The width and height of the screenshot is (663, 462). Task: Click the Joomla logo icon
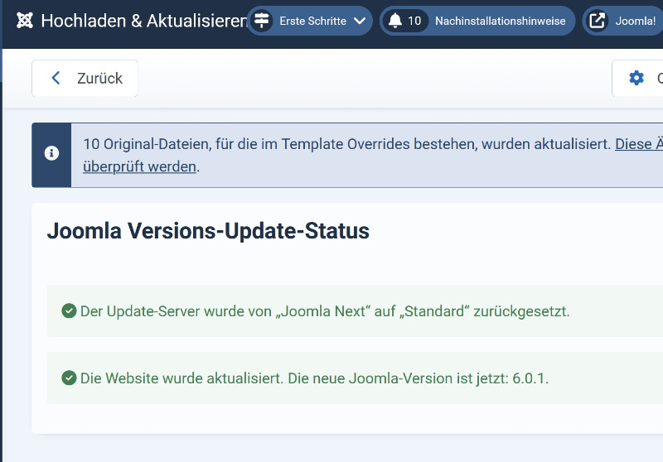click(x=25, y=21)
